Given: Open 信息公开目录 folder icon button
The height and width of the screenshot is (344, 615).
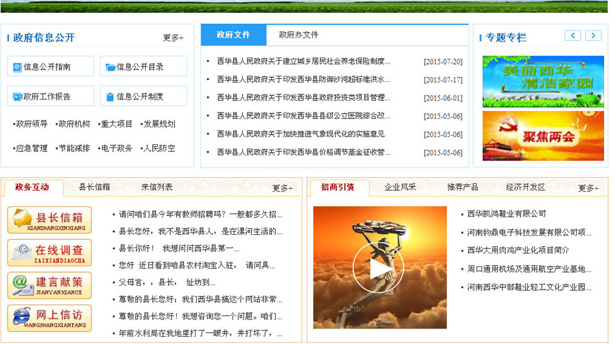Looking at the screenshot, I should pos(143,67).
